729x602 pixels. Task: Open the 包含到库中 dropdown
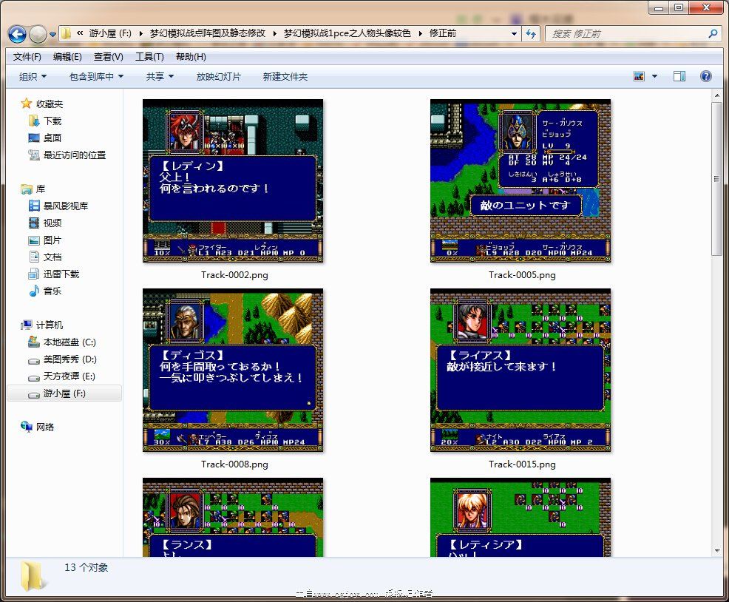tap(96, 76)
